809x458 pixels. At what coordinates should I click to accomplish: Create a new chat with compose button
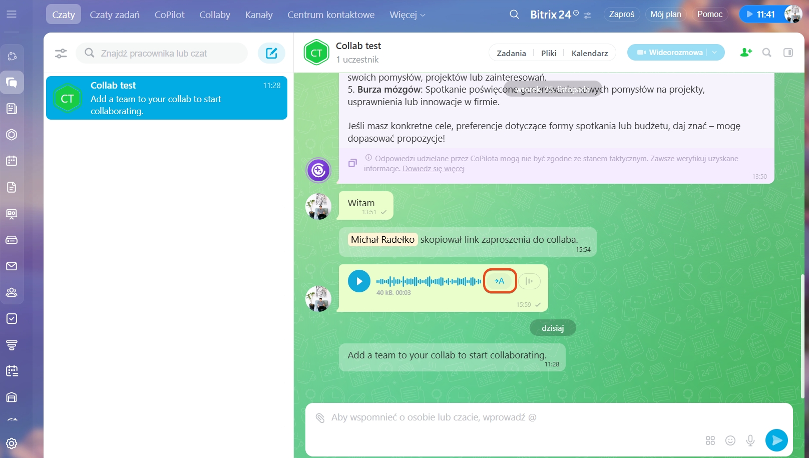[x=271, y=53]
